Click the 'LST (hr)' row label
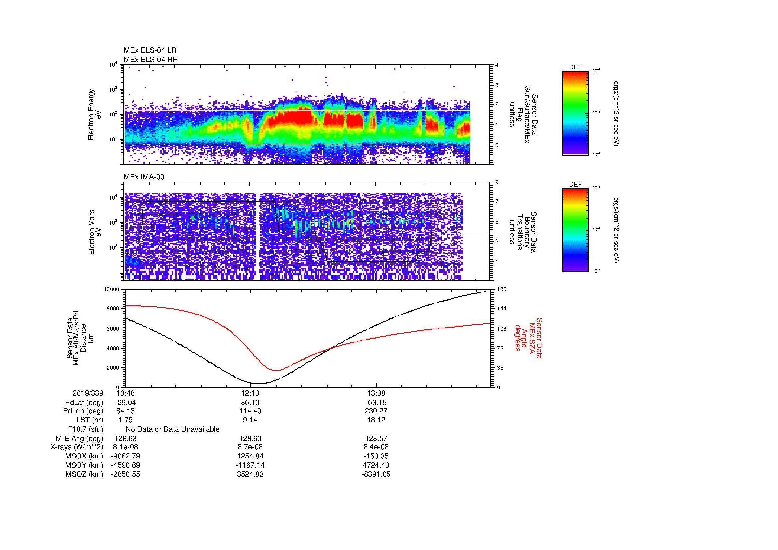This screenshot has width=778, height=550. 90,420
